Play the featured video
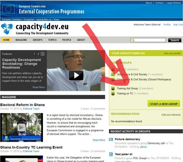 (76, 75)
